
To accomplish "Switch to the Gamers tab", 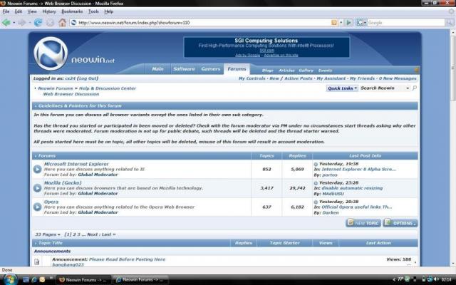I will coord(211,69).
